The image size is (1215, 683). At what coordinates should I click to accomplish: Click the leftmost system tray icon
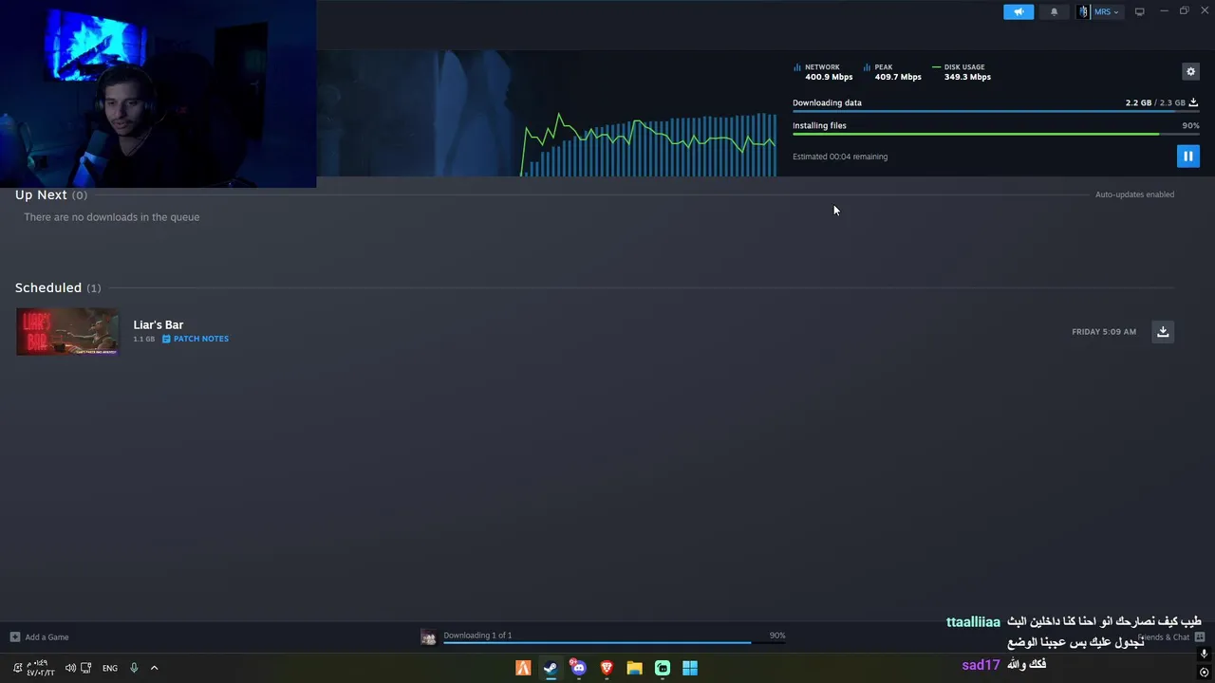coord(18,668)
